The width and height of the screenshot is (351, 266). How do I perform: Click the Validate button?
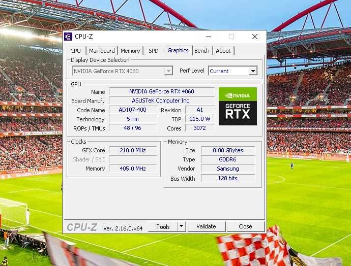pyautogui.click(x=206, y=227)
